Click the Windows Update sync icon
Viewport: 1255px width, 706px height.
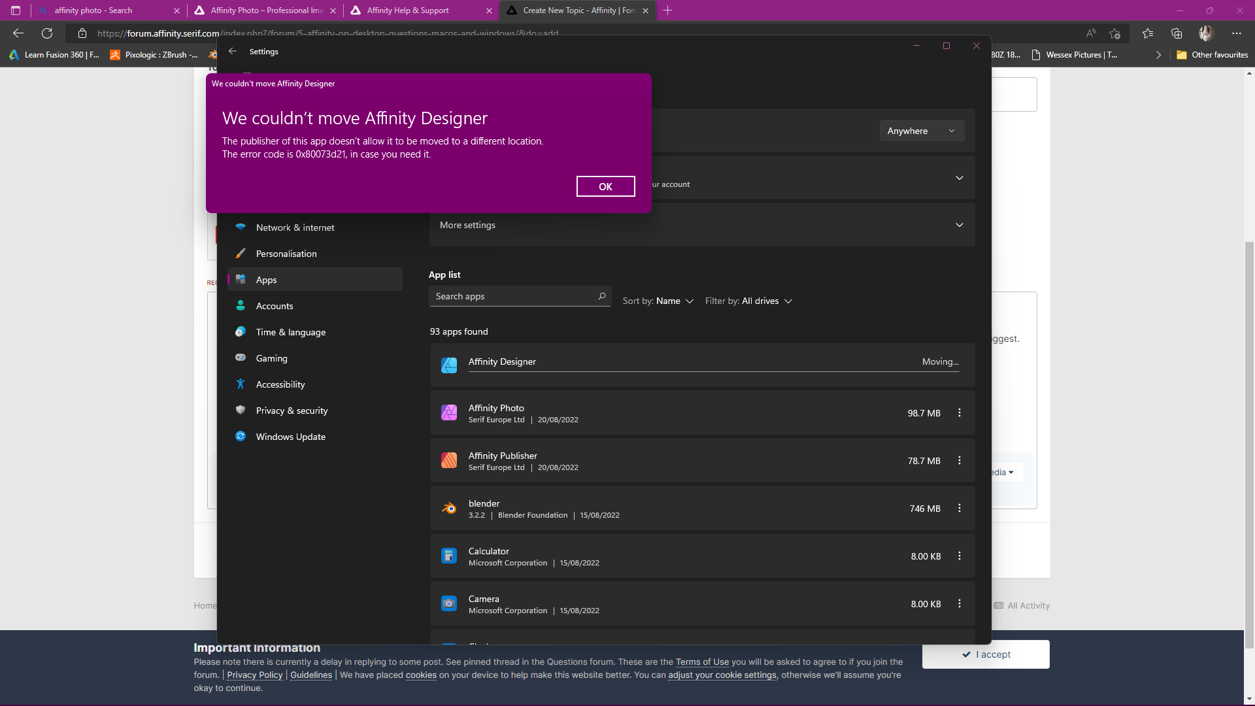pos(241,436)
